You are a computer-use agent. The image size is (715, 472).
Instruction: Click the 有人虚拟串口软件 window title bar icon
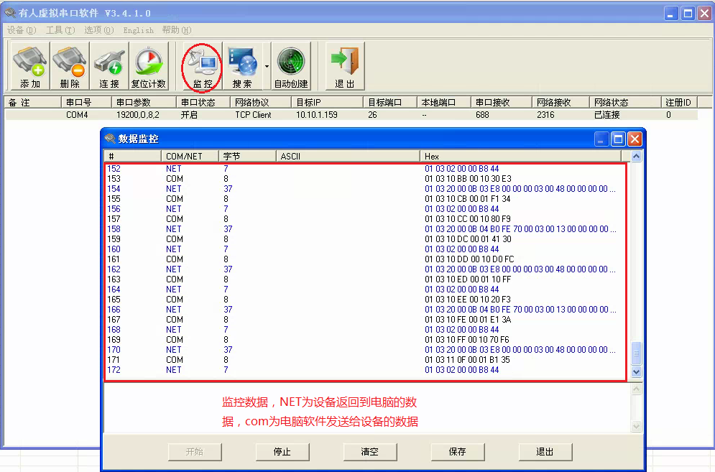pyautogui.click(x=10, y=13)
